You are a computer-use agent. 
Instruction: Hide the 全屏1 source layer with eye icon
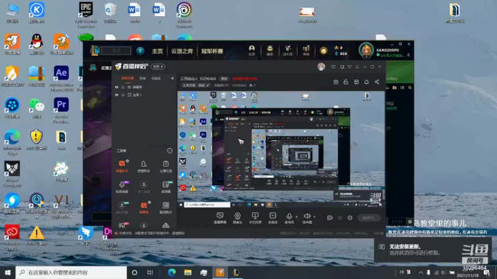click(117, 95)
